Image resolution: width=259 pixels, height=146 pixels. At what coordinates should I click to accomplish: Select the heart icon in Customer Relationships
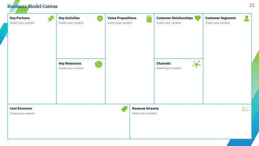pyautogui.click(x=197, y=18)
